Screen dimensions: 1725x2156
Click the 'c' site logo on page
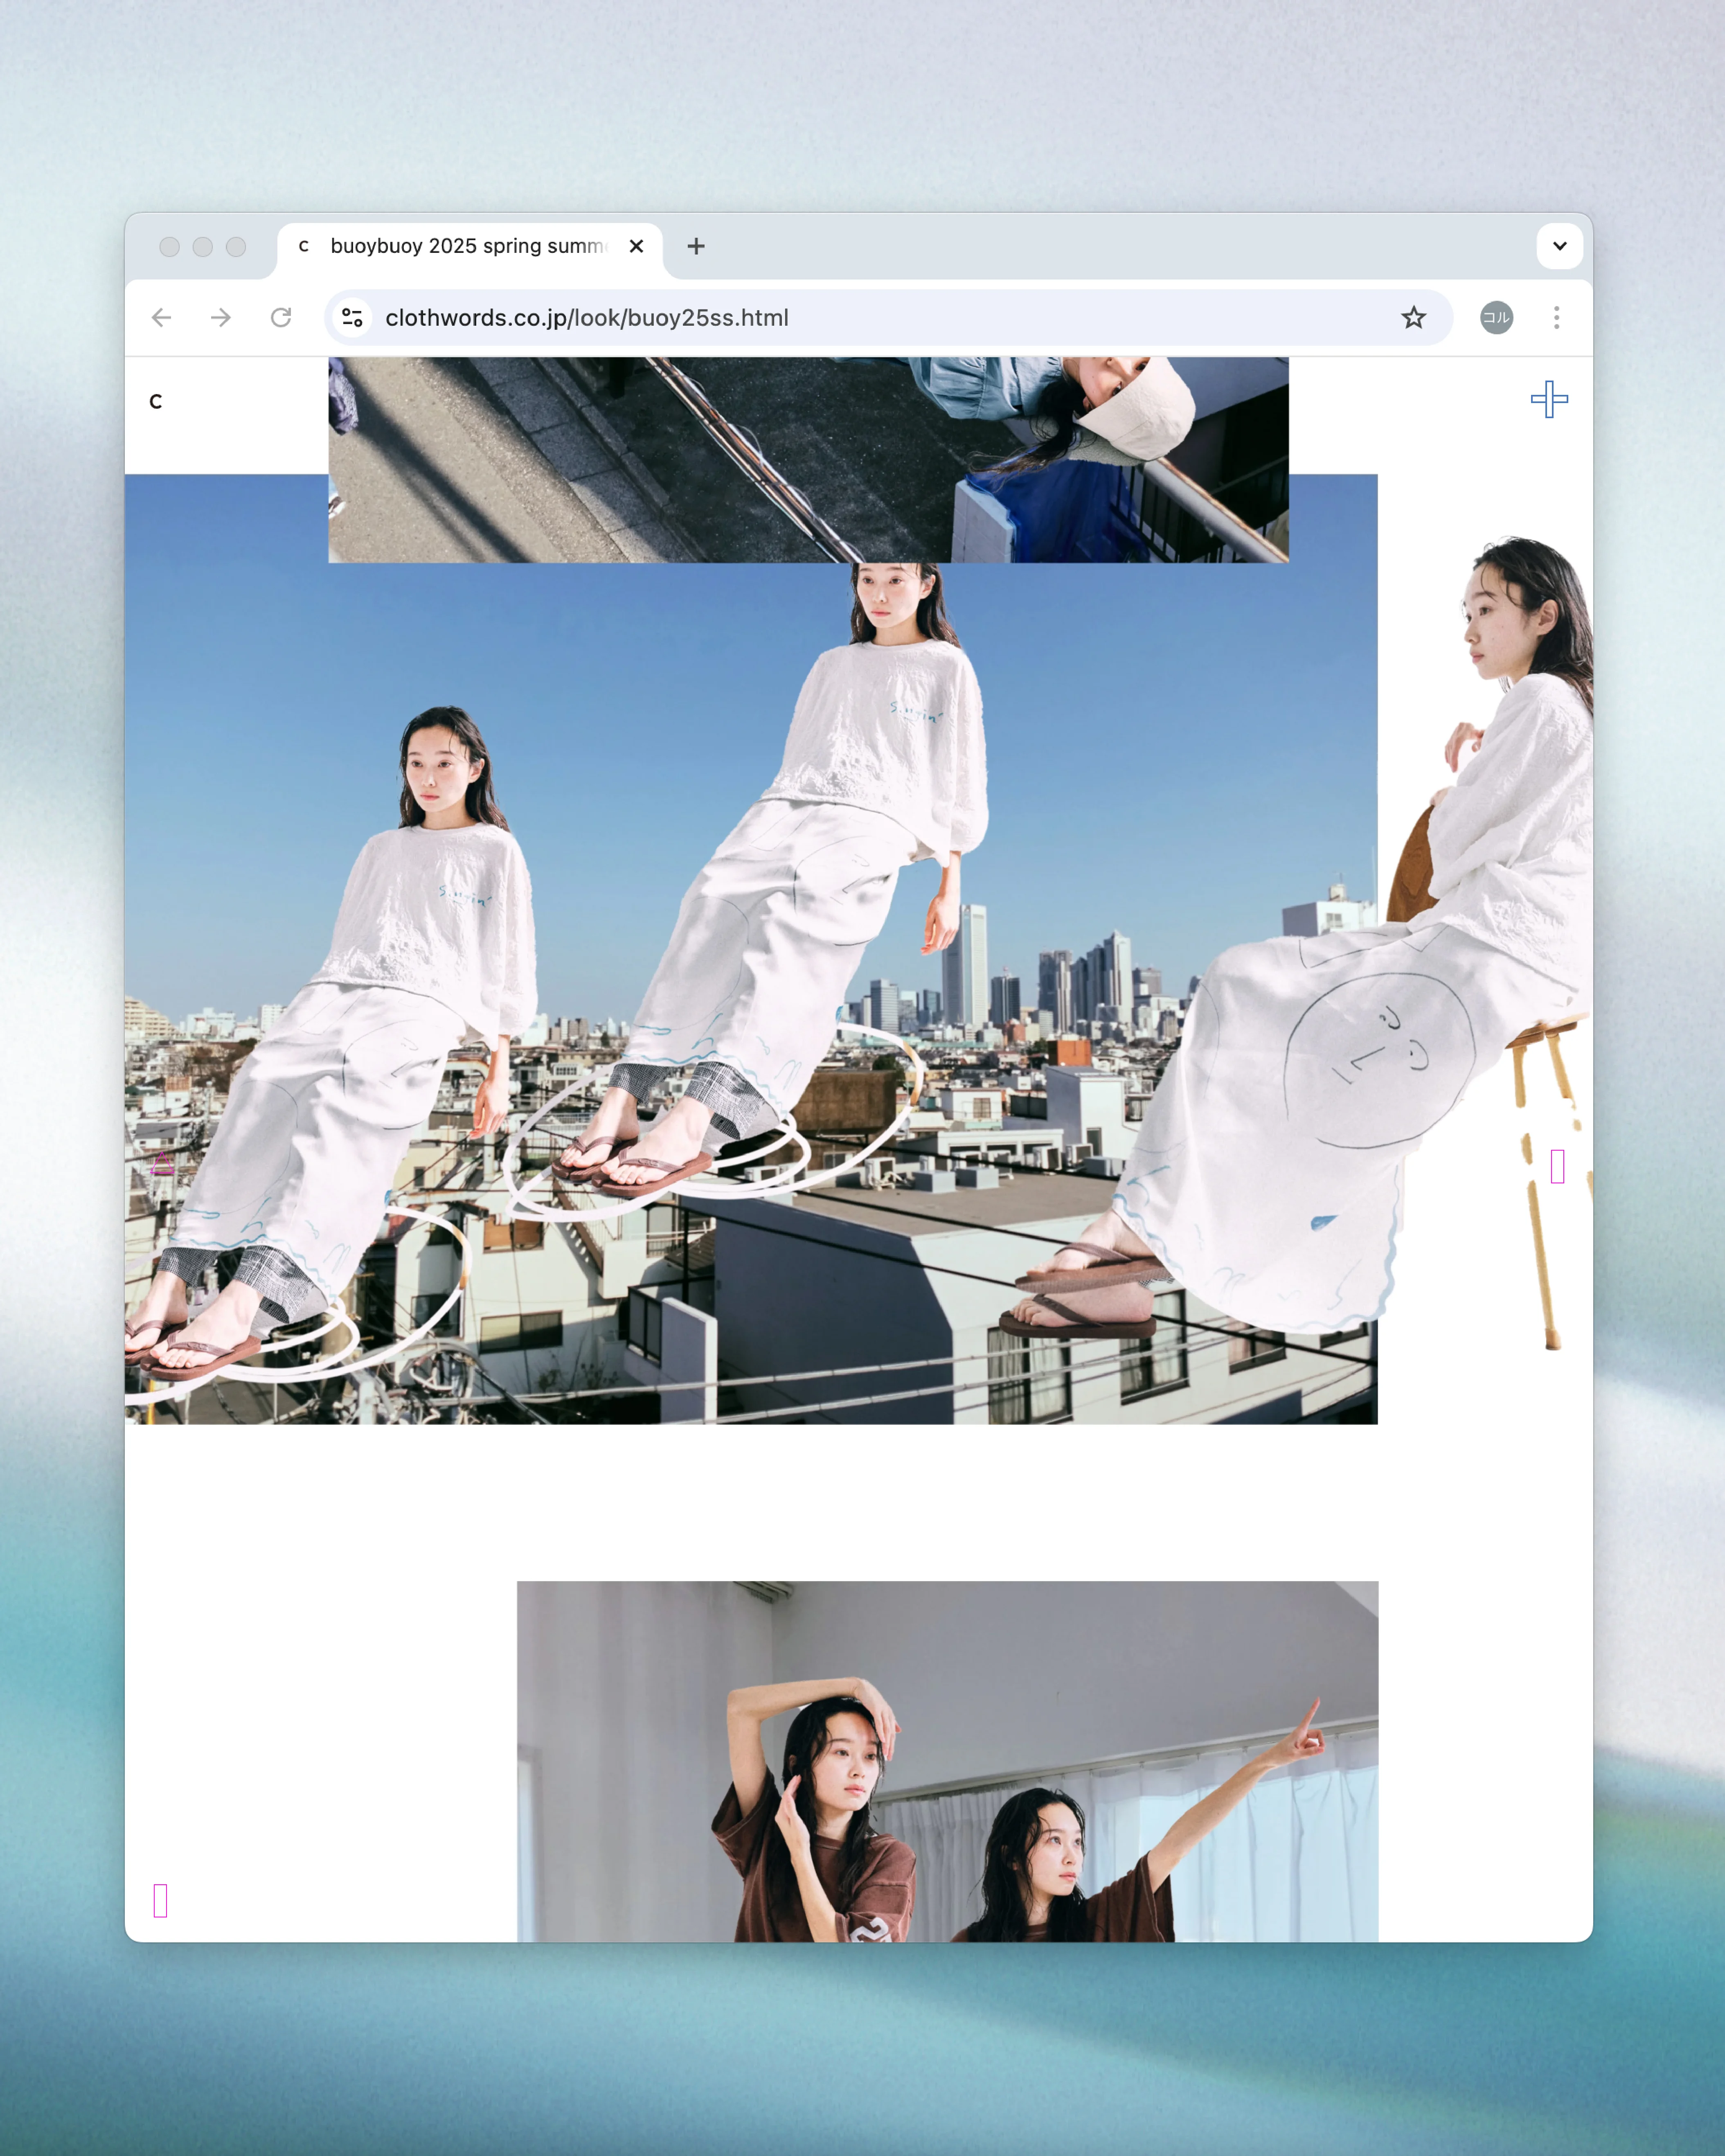(155, 402)
